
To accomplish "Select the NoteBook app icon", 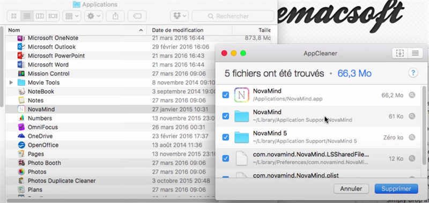I will click(21, 91).
